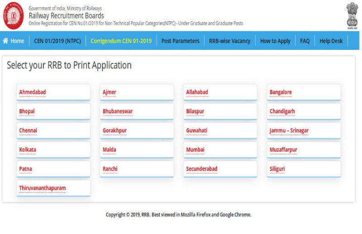This screenshot has height=234, width=362.
Task: Click the Secunderabad card
Action: [x=220, y=169]
